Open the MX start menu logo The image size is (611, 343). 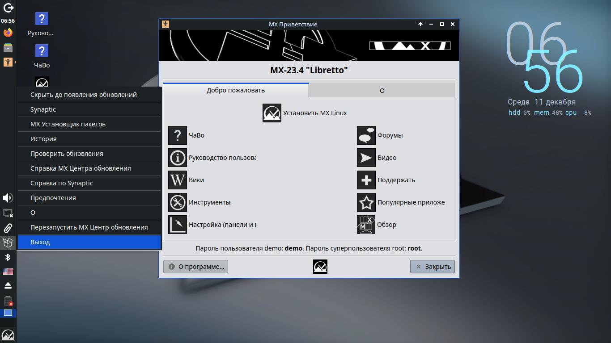[x=8, y=335]
